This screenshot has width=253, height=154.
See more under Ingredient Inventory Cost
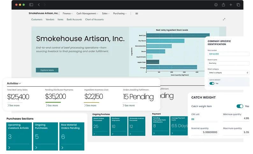click(90, 106)
